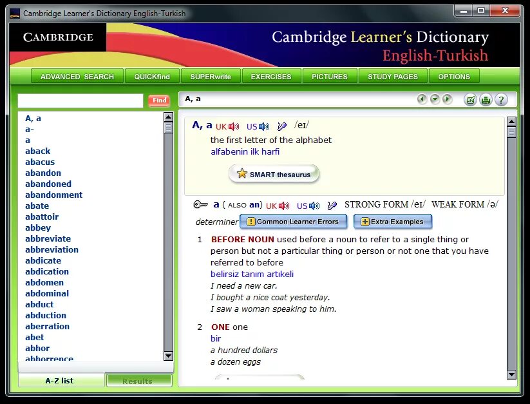Select 'abduction' in the word list
The width and height of the screenshot is (530, 404).
tap(46, 316)
